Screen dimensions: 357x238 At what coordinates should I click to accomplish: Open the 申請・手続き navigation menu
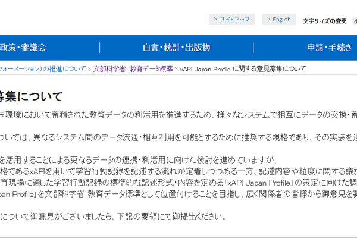click(330, 48)
